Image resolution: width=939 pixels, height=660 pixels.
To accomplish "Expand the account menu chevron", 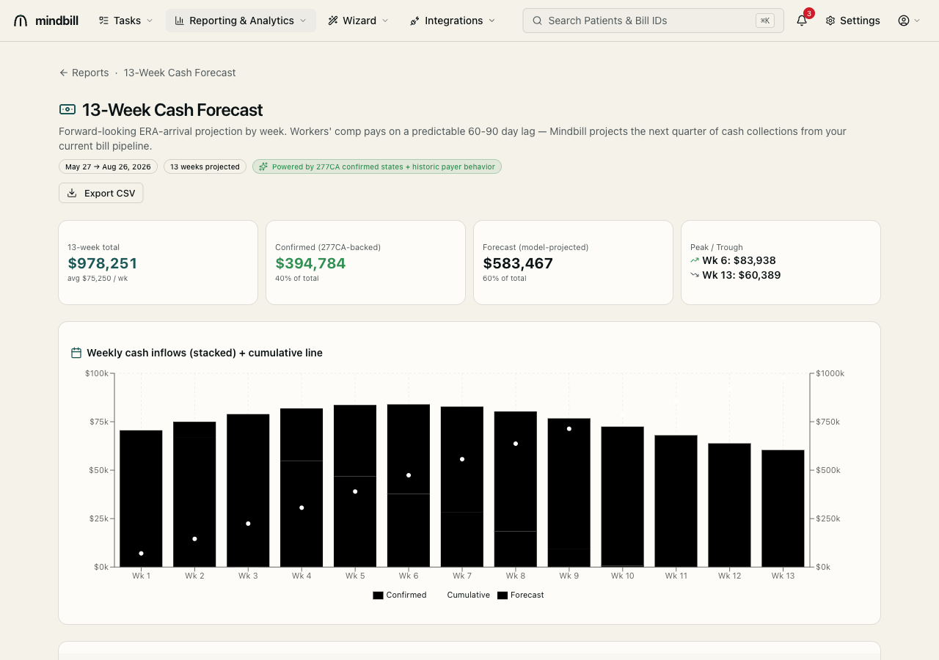I will 917,21.
